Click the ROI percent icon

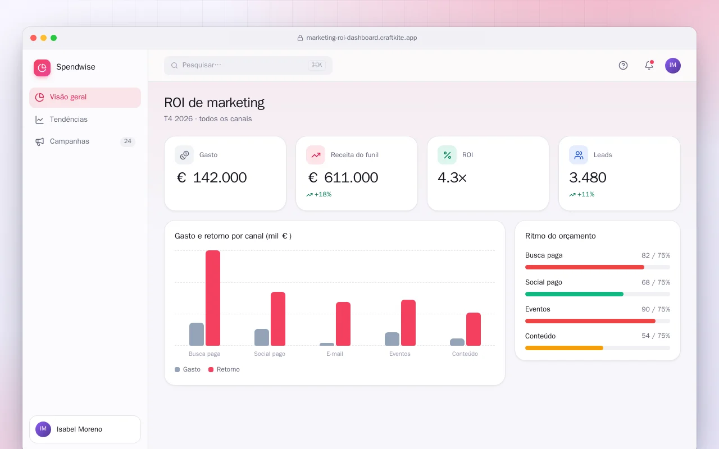[447, 155]
